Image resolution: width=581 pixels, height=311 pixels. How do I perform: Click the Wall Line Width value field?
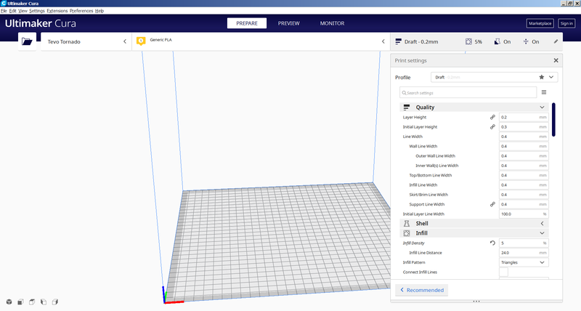click(x=524, y=146)
